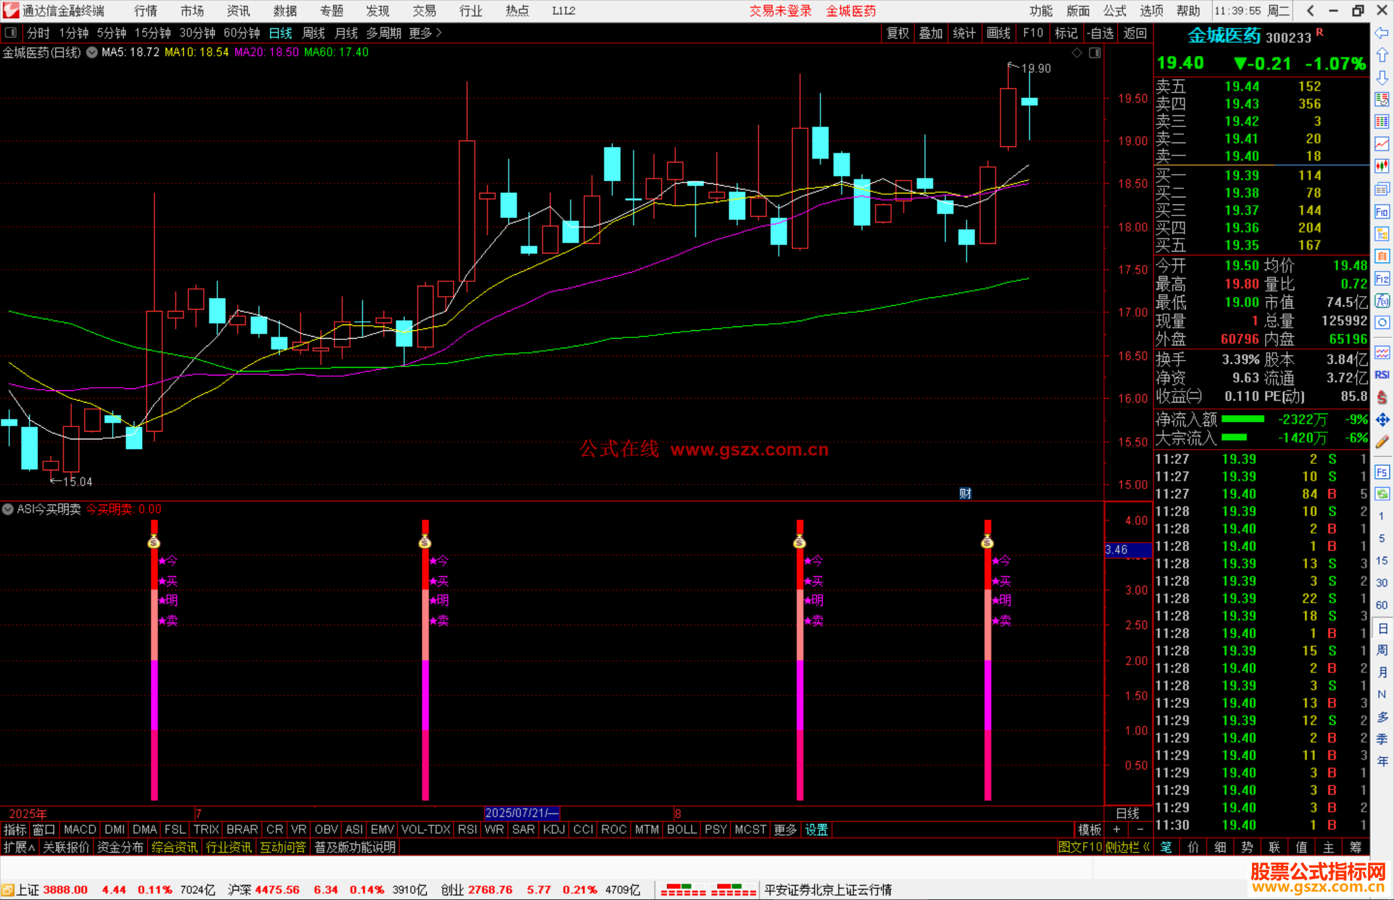Open the 资讯 menu

pyautogui.click(x=239, y=10)
